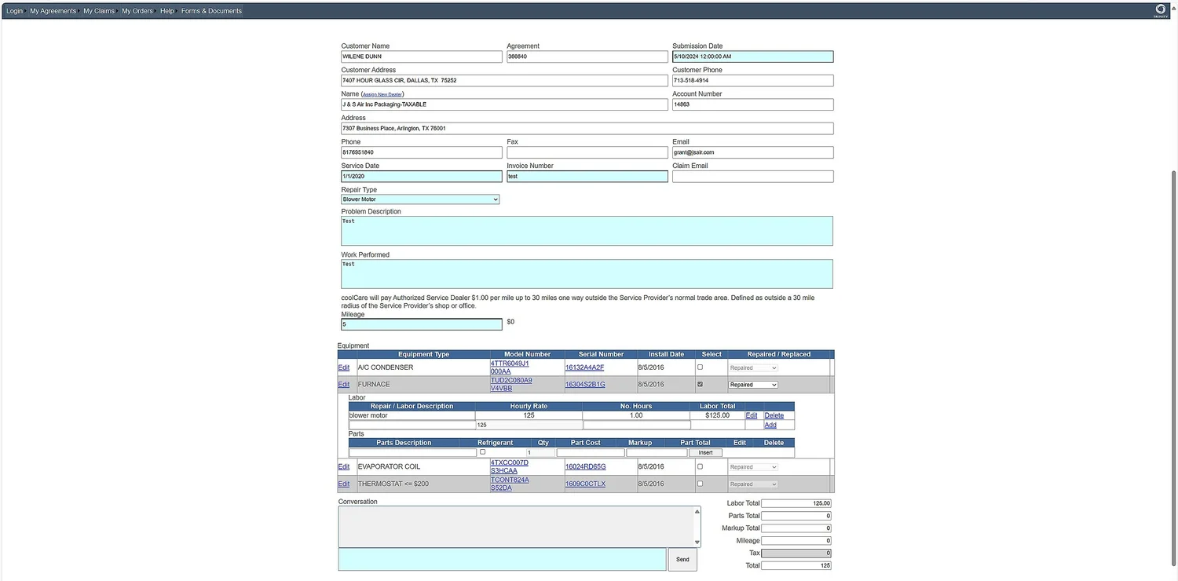
Task: Open the EVAPORATOR COIL repaired dropdown
Action: coord(752,466)
